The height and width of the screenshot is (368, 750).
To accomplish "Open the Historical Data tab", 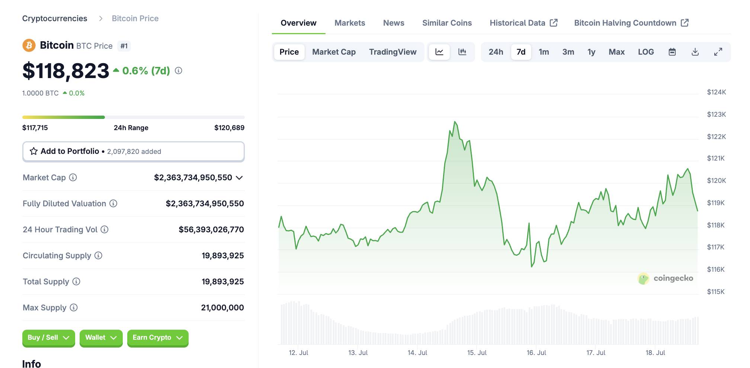I will coord(523,23).
